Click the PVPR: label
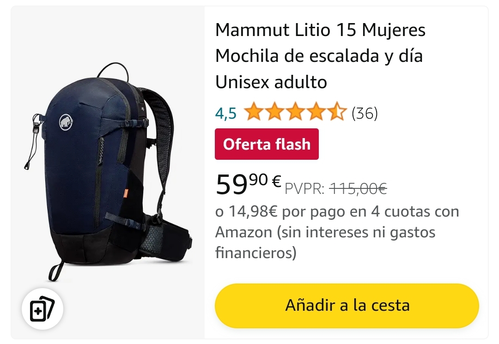 click(x=304, y=189)
